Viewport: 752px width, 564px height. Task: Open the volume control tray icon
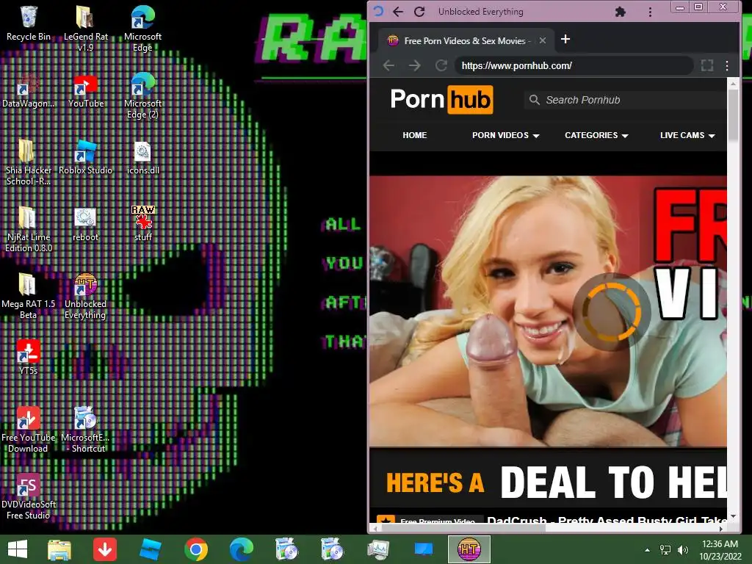pyautogui.click(x=682, y=549)
